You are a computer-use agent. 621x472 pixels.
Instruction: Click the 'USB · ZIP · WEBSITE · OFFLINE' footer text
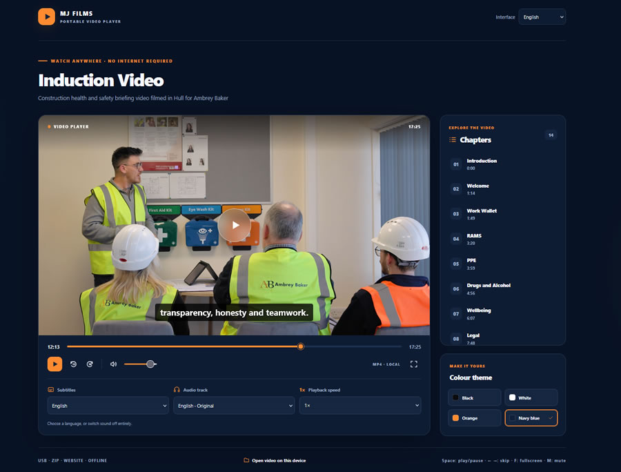[x=72, y=460]
